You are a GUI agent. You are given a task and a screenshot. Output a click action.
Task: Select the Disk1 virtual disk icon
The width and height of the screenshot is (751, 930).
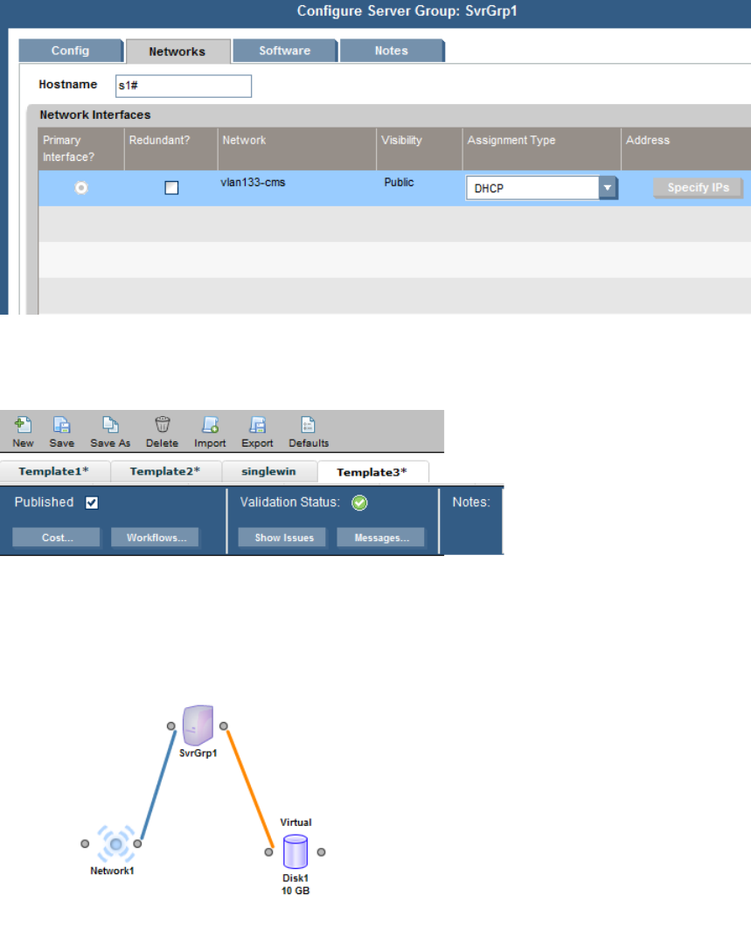click(x=296, y=851)
